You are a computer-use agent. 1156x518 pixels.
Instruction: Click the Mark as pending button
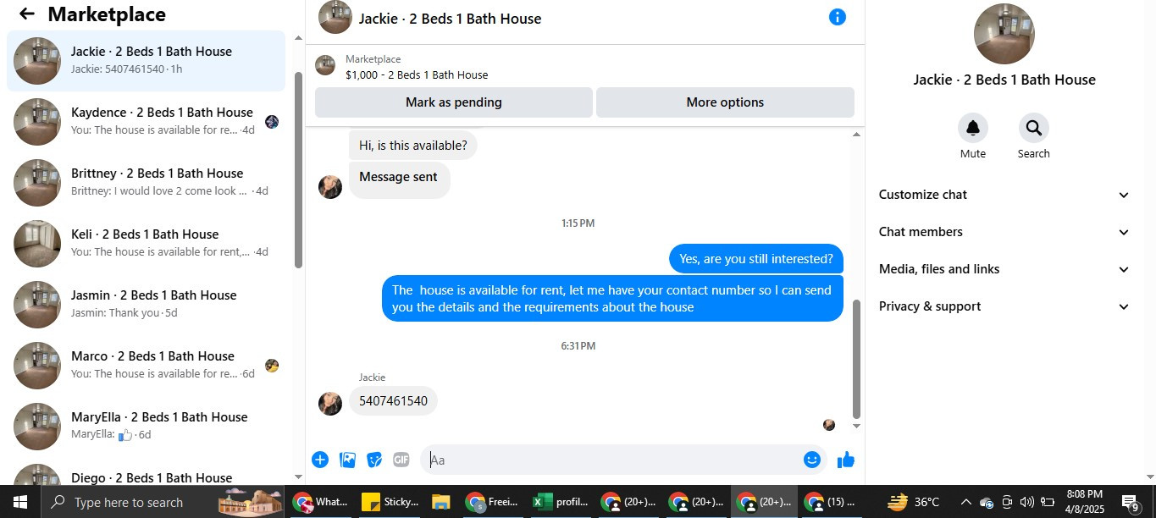pyautogui.click(x=454, y=102)
